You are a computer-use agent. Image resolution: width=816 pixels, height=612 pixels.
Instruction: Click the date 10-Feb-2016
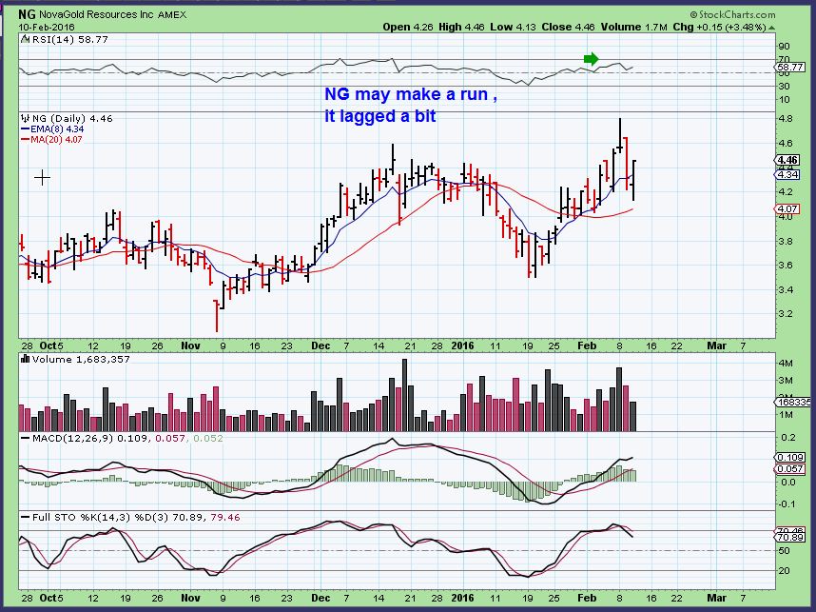click(47, 27)
